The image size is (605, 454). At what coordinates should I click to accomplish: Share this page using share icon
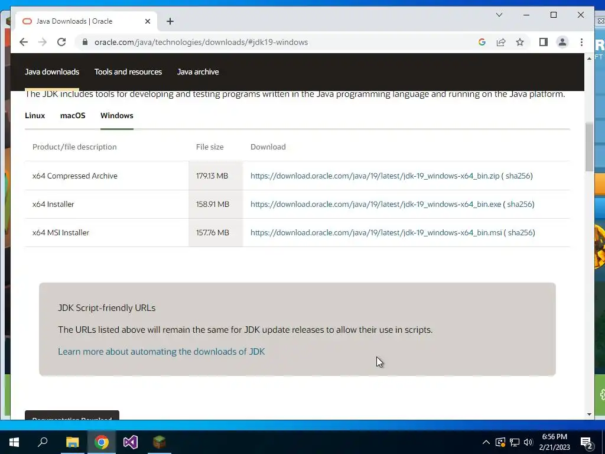click(x=501, y=42)
